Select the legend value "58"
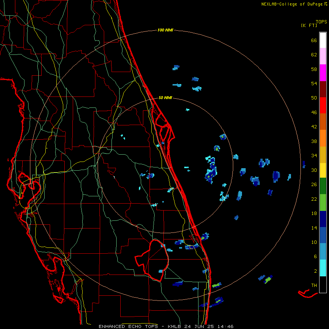The height and width of the screenshot is (329, 329). pyautogui.click(x=314, y=69)
